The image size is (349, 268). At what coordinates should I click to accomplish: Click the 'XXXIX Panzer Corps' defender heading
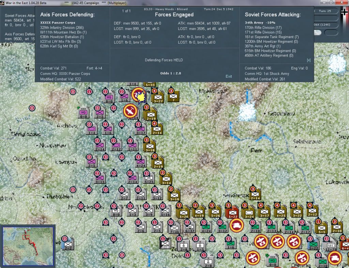pyautogui.click(x=58, y=23)
